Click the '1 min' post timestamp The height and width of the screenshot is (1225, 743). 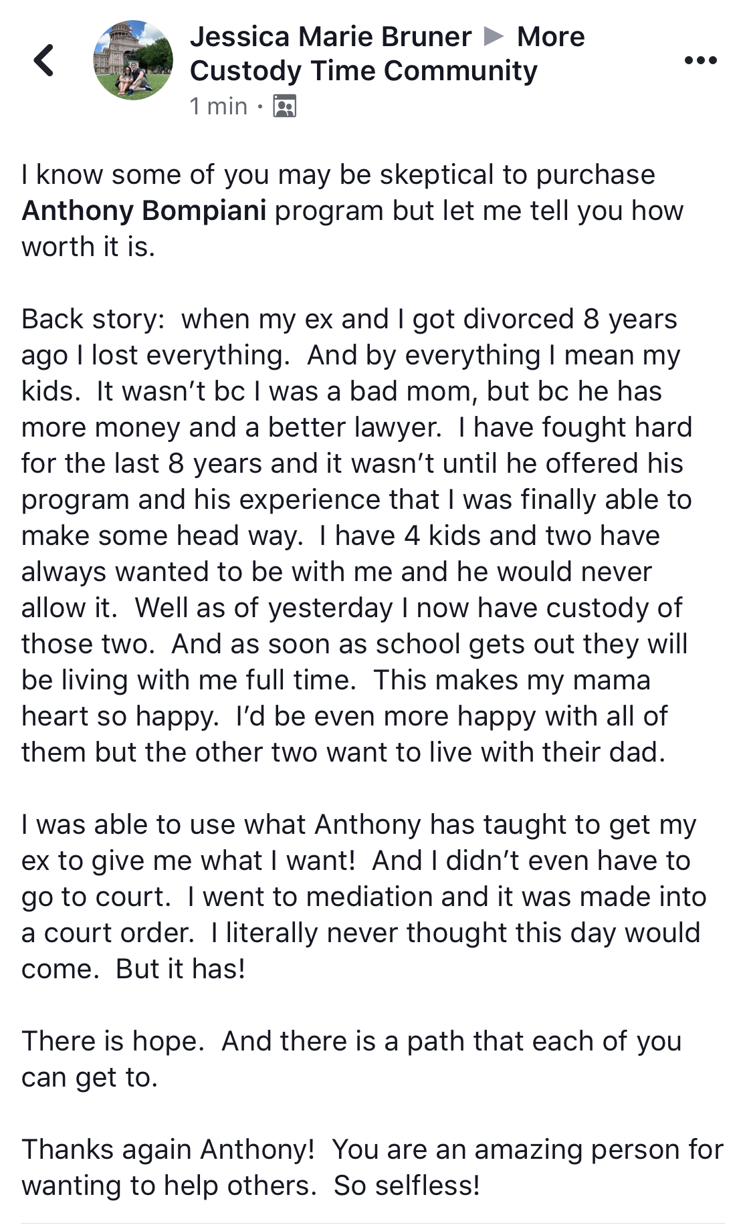click(219, 106)
